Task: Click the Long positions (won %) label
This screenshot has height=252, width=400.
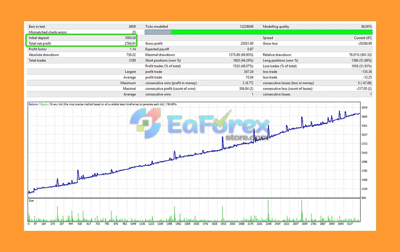Action: [281, 60]
